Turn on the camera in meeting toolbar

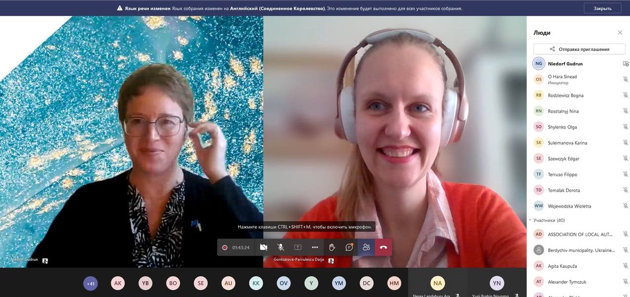pyautogui.click(x=264, y=247)
